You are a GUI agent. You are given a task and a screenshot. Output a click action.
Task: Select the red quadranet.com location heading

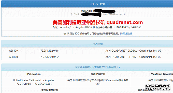point(98,22)
